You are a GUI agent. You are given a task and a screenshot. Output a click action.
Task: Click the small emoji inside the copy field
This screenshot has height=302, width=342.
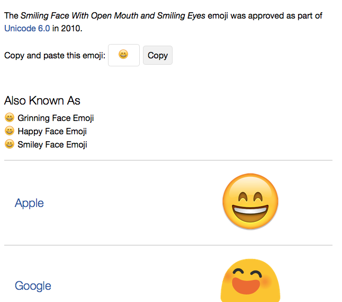pos(123,54)
